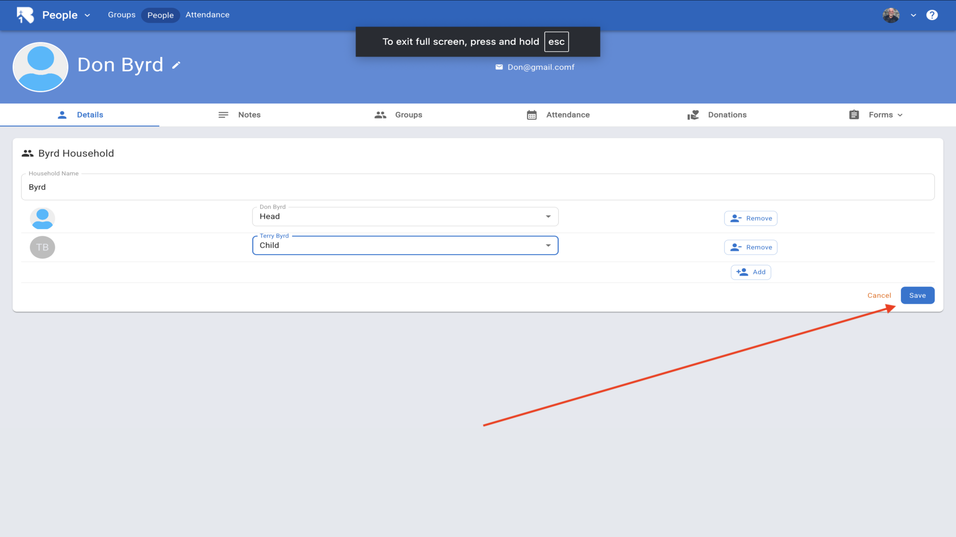This screenshot has height=537, width=956.
Task: Click the user profile photo in header
Action: (891, 15)
